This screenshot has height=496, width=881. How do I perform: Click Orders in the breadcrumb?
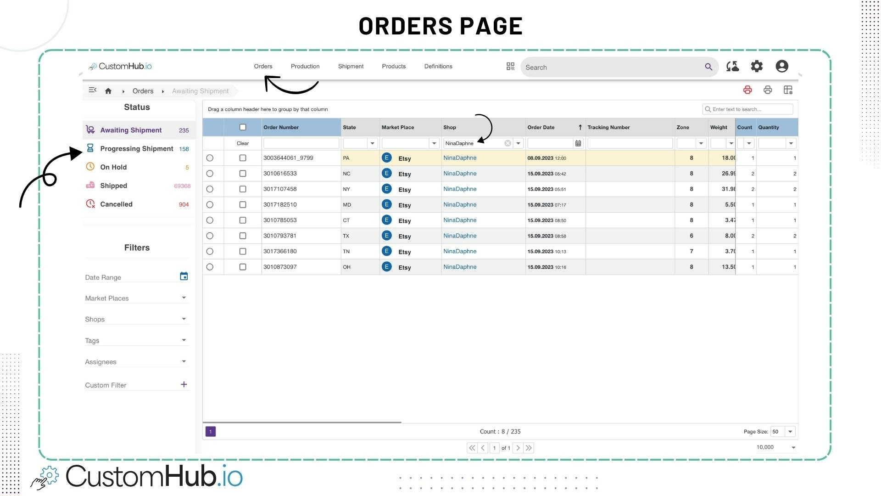143,91
